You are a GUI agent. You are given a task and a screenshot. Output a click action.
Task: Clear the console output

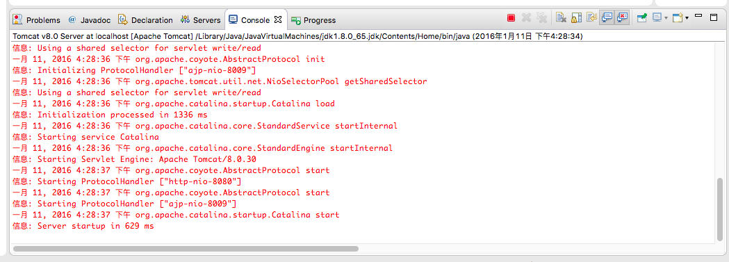click(561, 18)
